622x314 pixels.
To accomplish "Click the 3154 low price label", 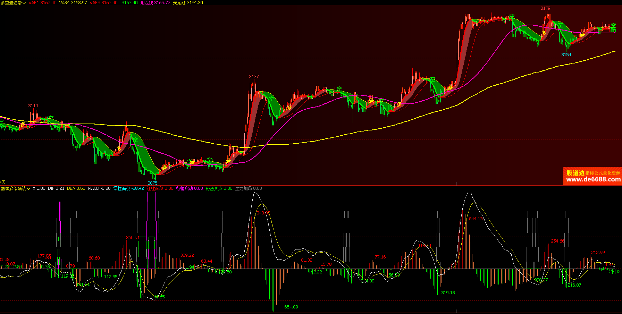I will click(x=566, y=55).
